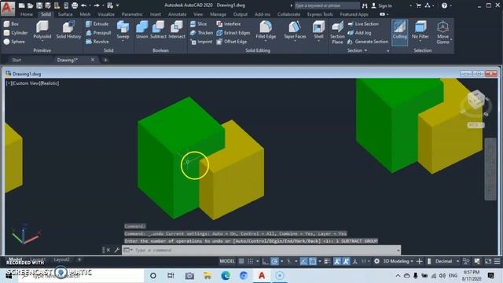Click the Custom View viewport label
The image size is (503, 283).
[x=25, y=83]
